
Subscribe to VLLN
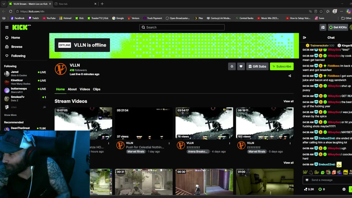(x=282, y=66)
